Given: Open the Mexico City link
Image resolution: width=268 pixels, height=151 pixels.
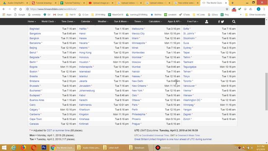Looking at the screenshot, I should tap(138, 34).
